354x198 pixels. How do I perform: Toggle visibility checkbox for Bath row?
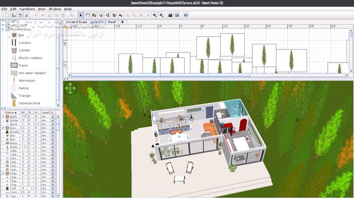[x=53, y=117]
